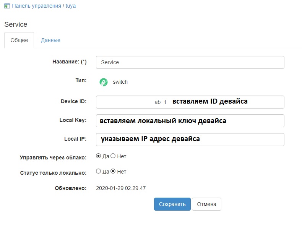Click the Local Key input field
Screen dimensions: 302x237
point(190,121)
